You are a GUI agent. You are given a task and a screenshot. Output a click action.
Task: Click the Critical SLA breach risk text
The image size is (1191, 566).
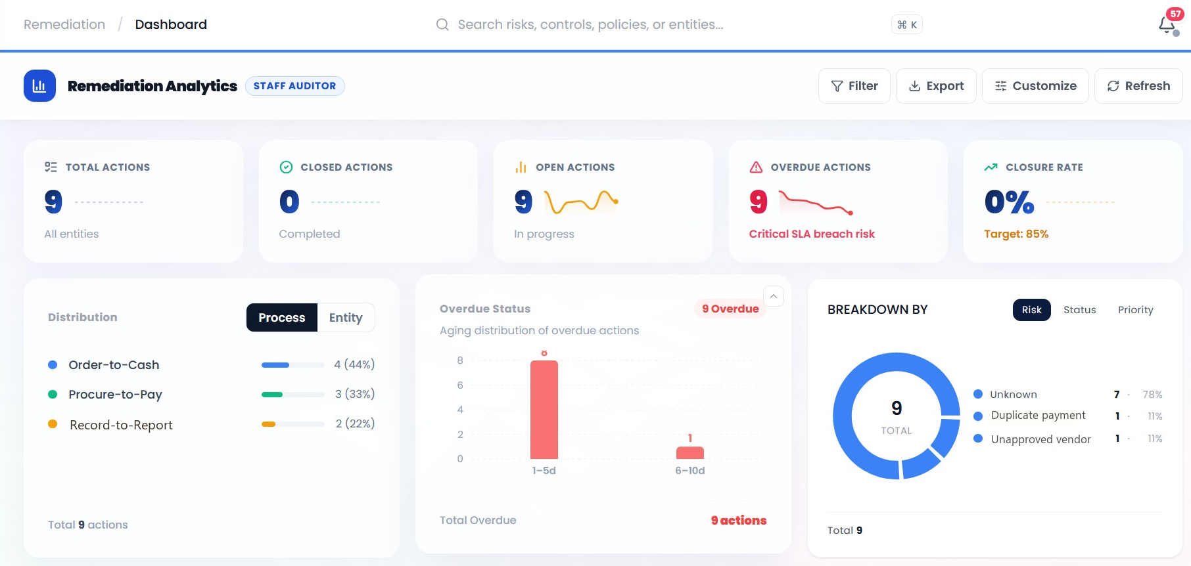(812, 234)
